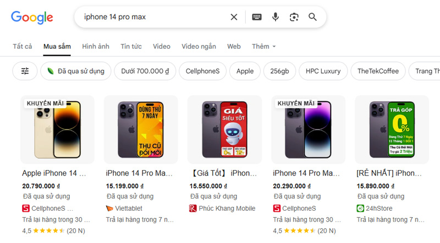Go to Google homepage via logo
This screenshot has width=440, height=243.
point(32,18)
